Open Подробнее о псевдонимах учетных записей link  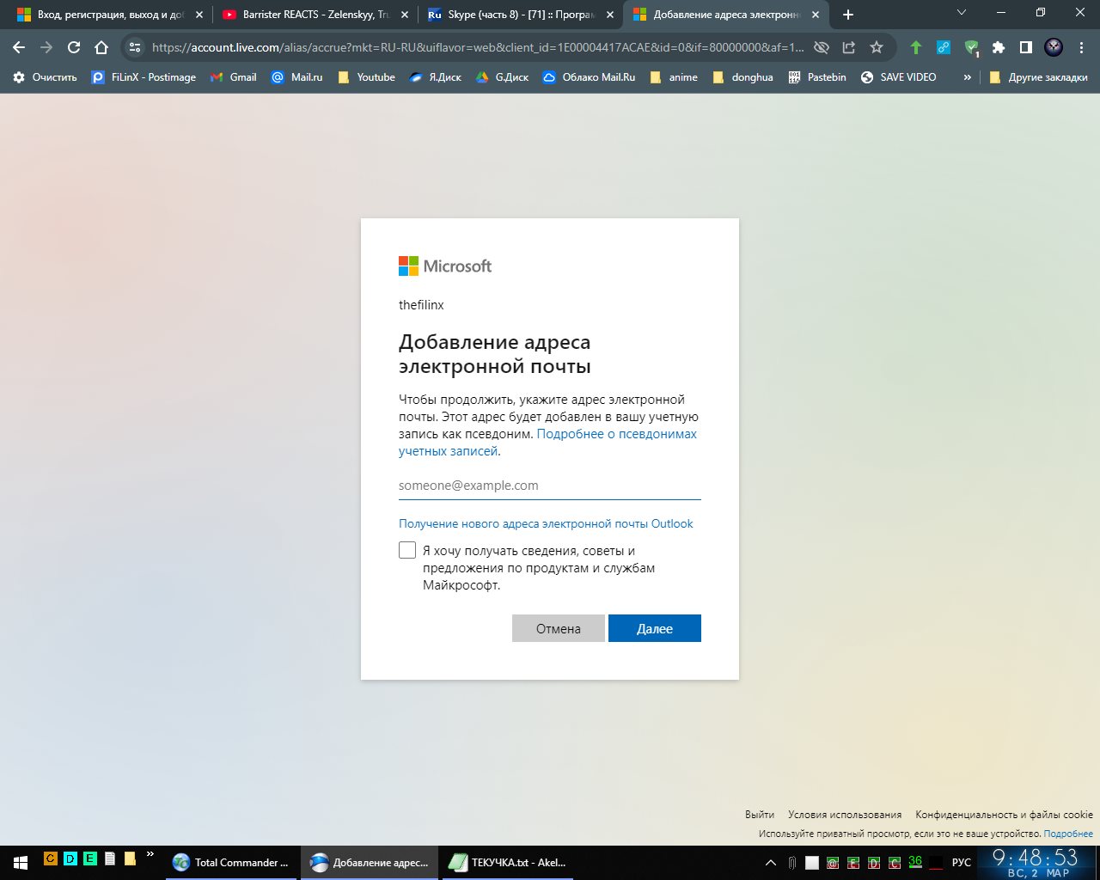[x=548, y=443]
